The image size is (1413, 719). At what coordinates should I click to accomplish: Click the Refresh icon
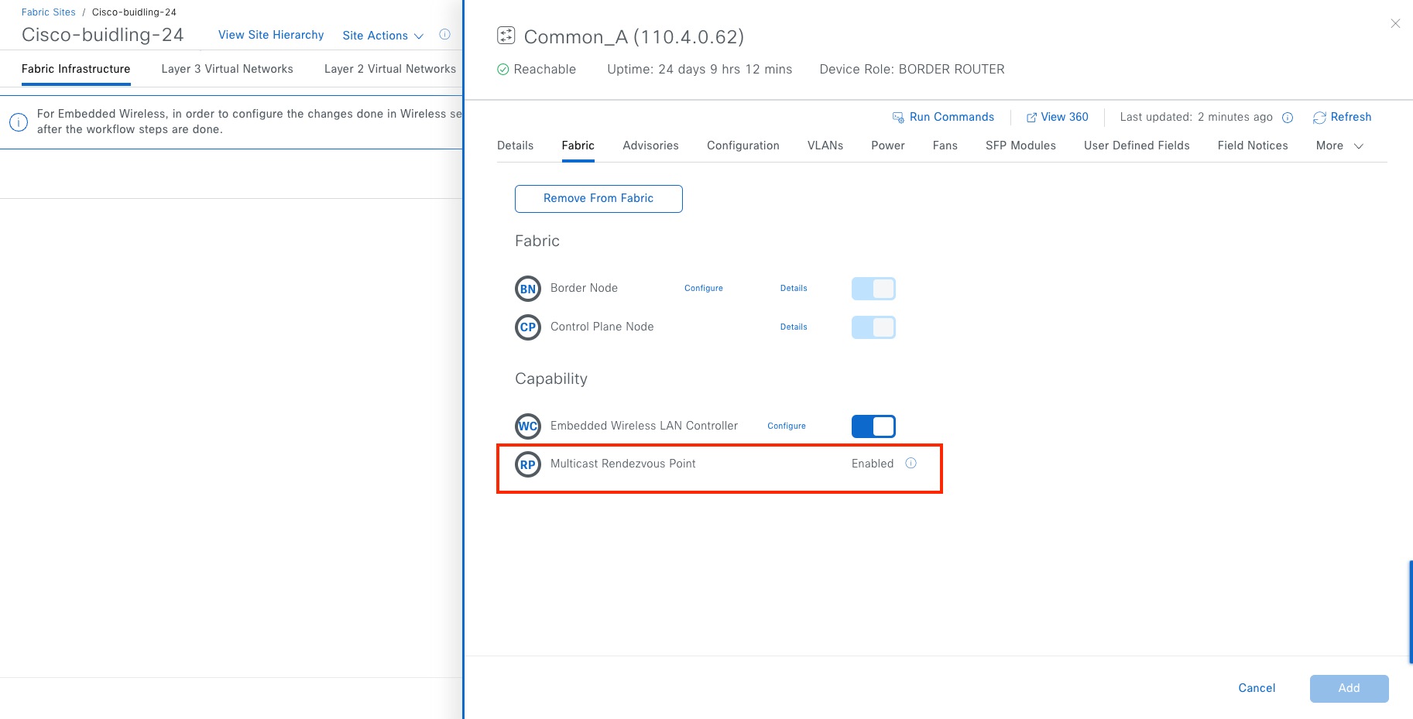click(x=1319, y=118)
